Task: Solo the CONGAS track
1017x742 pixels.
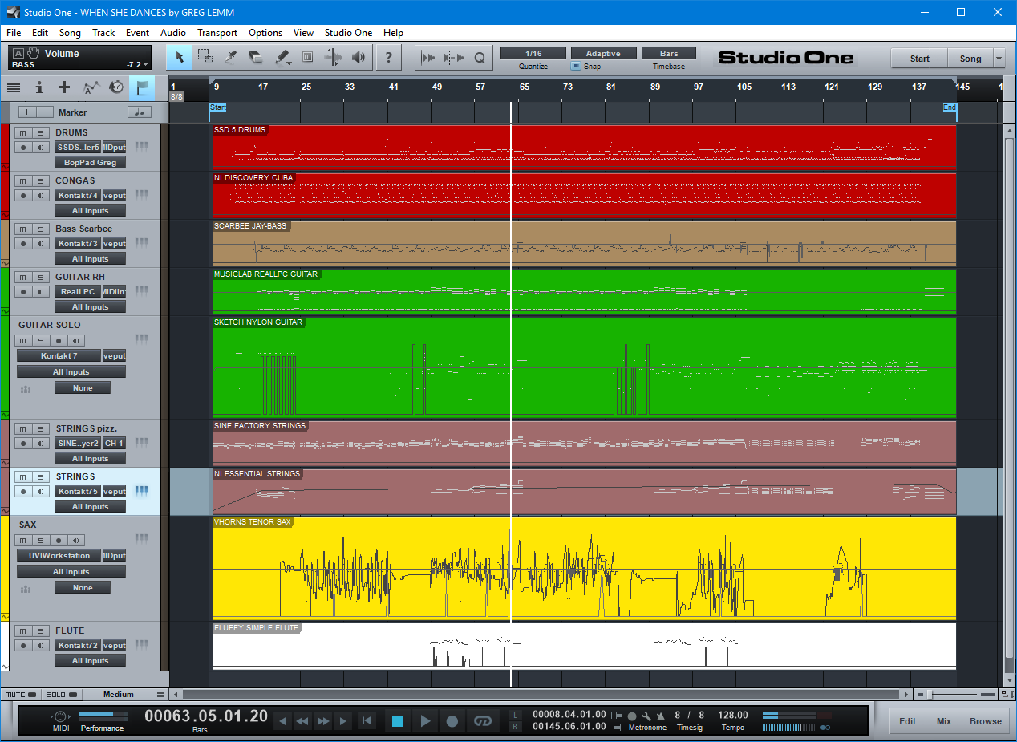Action: (x=40, y=180)
